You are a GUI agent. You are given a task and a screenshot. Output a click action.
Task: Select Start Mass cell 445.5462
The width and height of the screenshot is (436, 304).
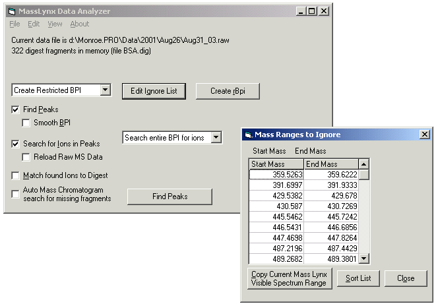coord(276,217)
